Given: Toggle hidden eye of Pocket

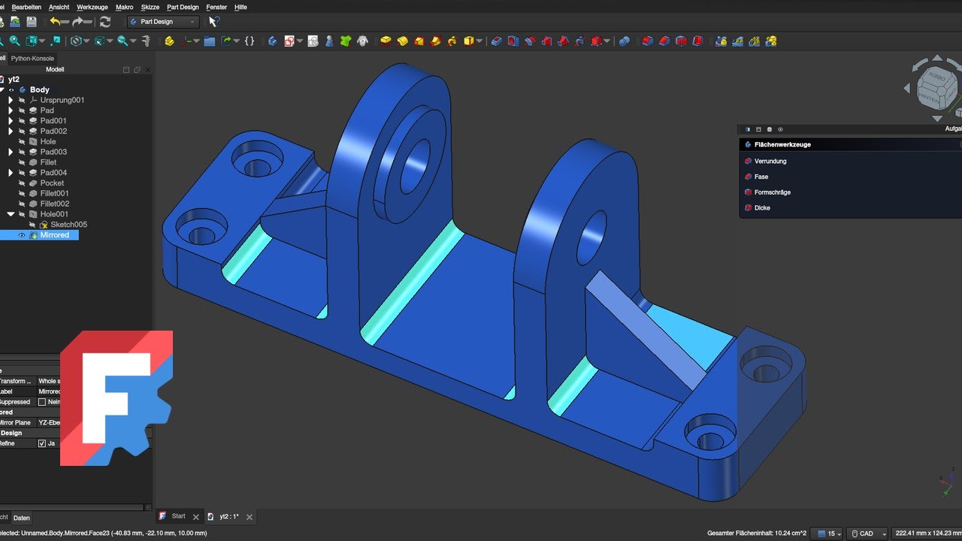Looking at the screenshot, I should [22, 183].
